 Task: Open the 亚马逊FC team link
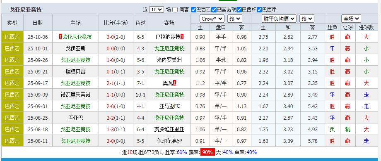(x=169, y=106)
